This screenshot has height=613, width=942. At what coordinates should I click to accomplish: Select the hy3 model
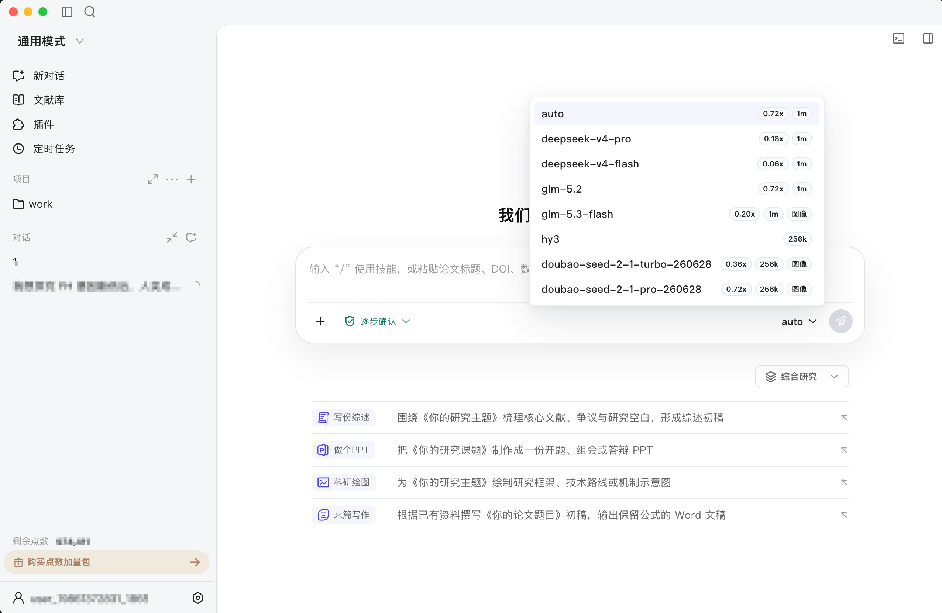(677, 239)
